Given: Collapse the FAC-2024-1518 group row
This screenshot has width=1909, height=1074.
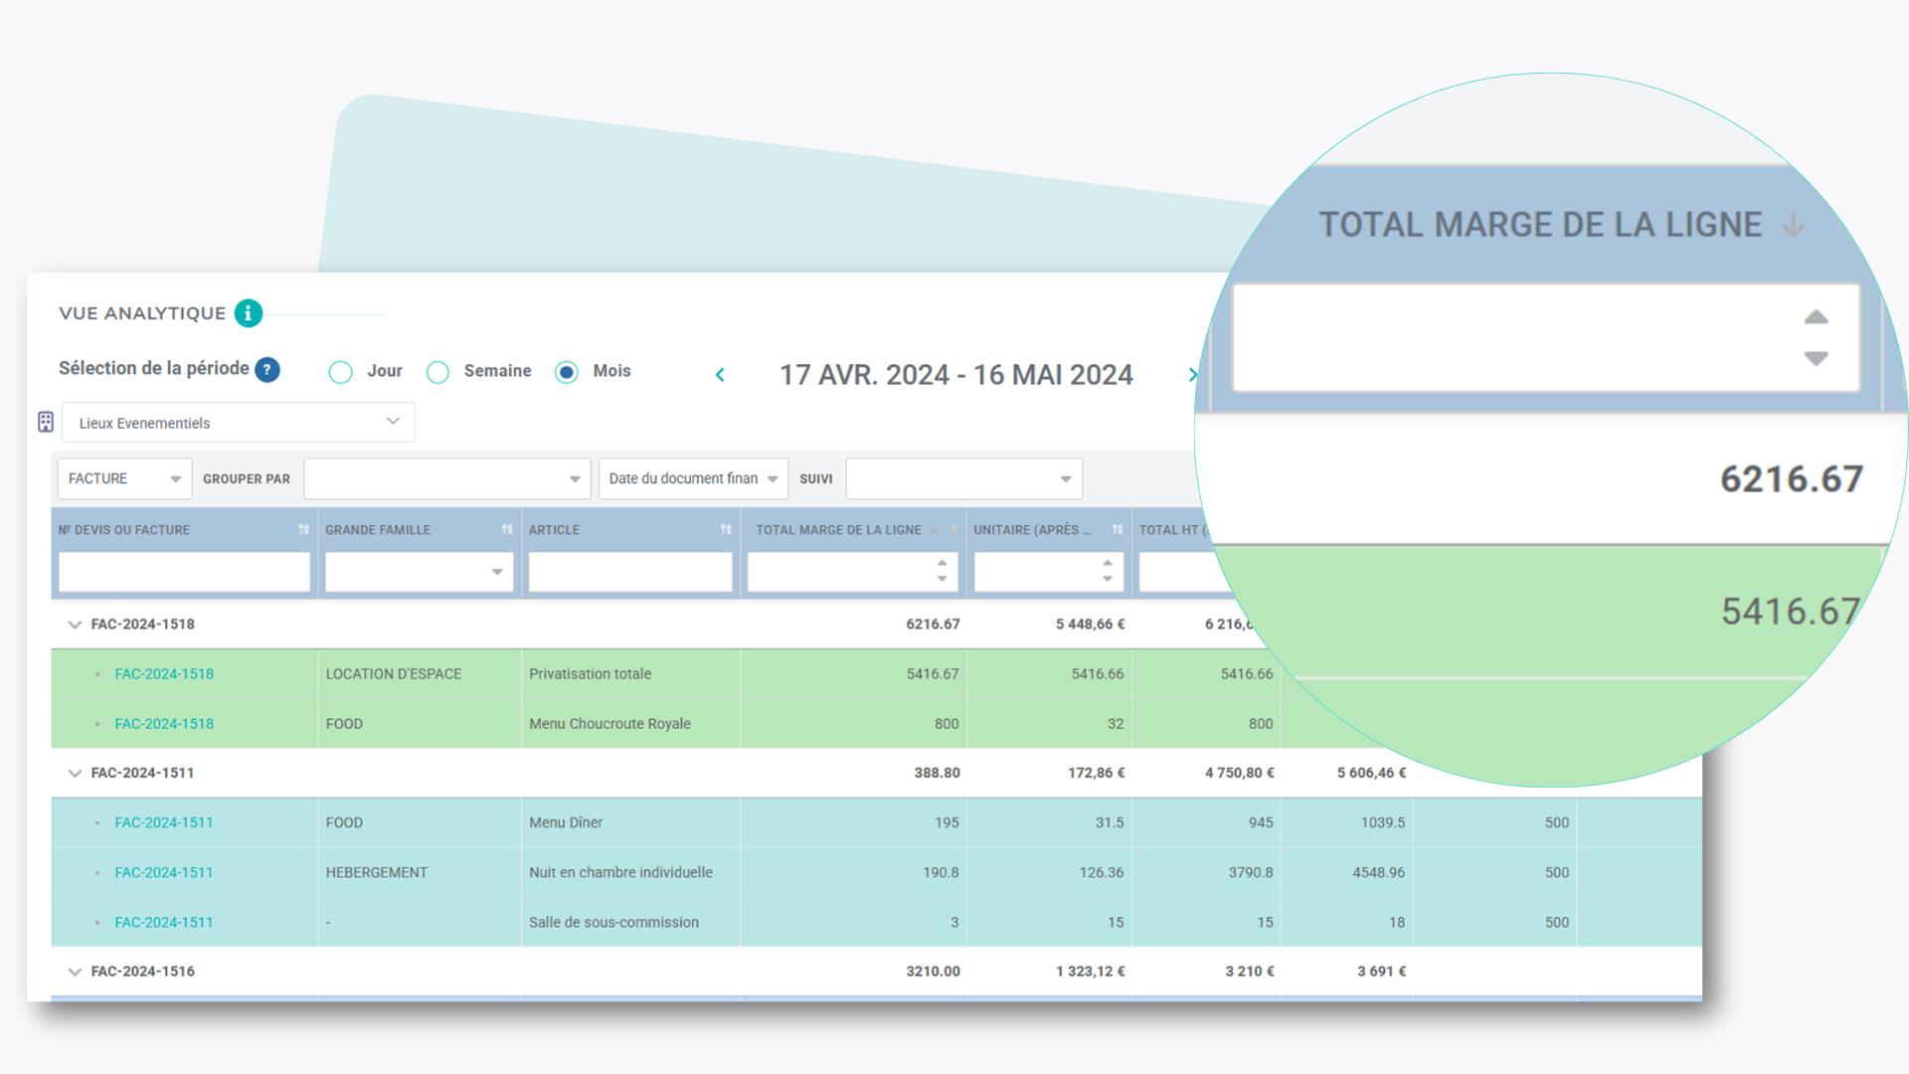Looking at the screenshot, I should click(x=75, y=625).
